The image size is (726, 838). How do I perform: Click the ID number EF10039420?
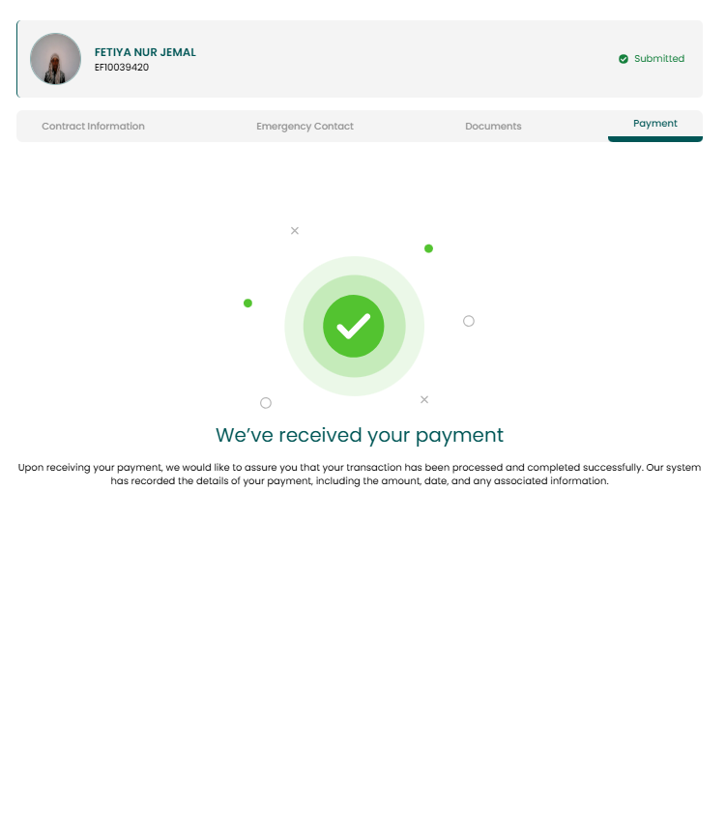122,68
